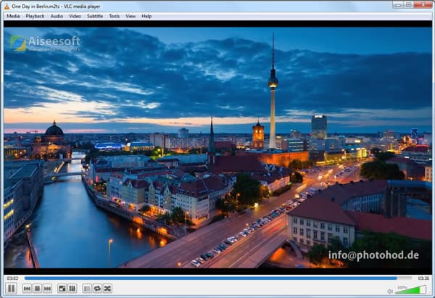Toggle the playlist view
Screen dimensions: 435x298
(x=87, y=289)
